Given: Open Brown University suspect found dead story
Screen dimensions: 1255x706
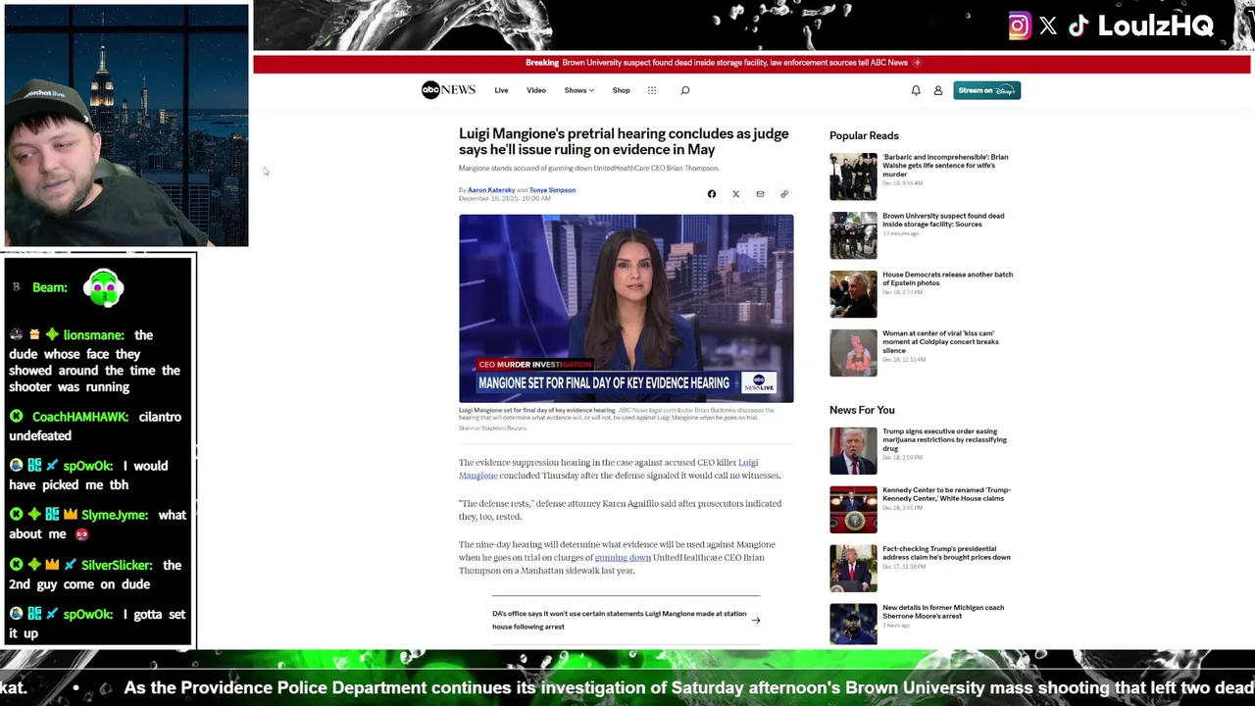Looking at the screenshot, I should (x=943, y=220).
